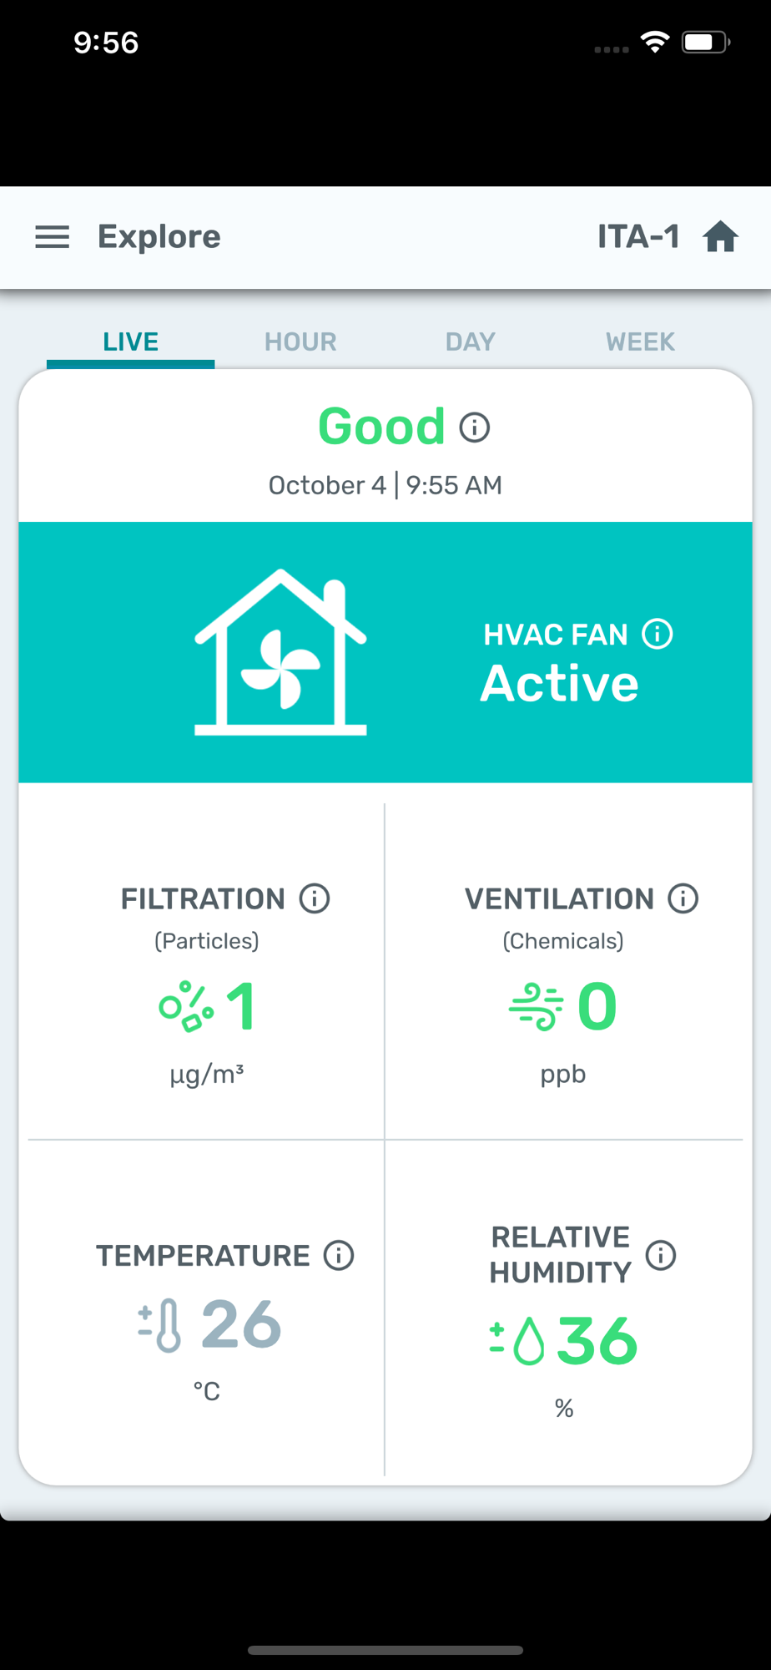Open Relative Humidity info icon
The image size is (771, 1670).
point(661,1254)
